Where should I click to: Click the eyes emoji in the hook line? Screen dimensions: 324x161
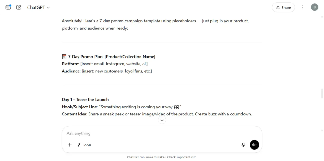tap(177, 107)
